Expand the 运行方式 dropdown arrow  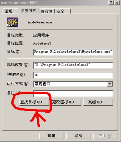(x=110, y=84)
